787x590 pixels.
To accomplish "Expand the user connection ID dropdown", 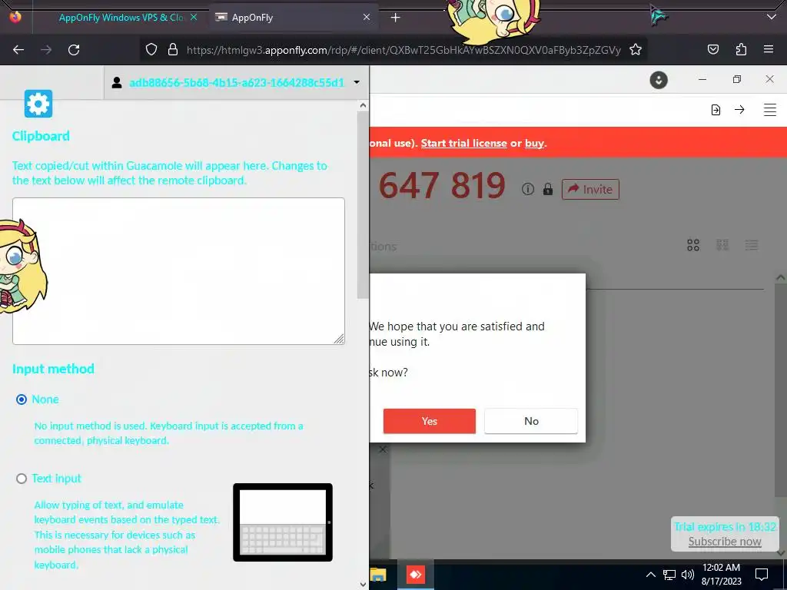I will pyautogui.click(x=357, y=82).
